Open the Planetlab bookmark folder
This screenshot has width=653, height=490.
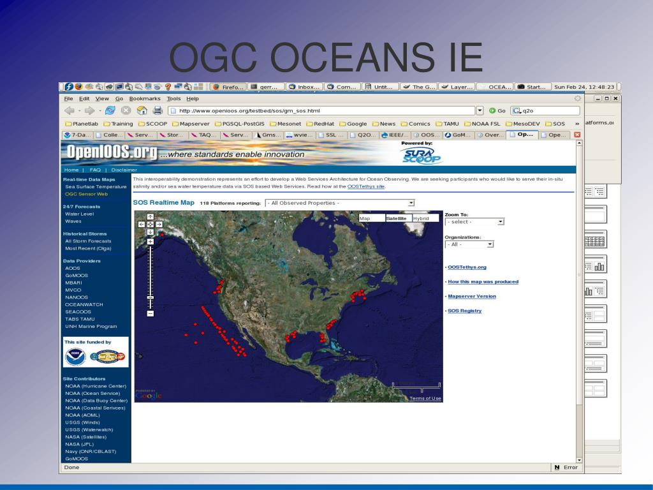click(x=82, y=124)
